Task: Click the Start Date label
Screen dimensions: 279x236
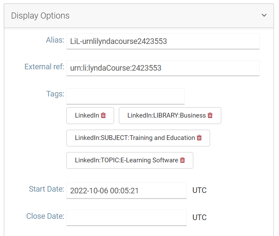Action: (x=46, y=189)
